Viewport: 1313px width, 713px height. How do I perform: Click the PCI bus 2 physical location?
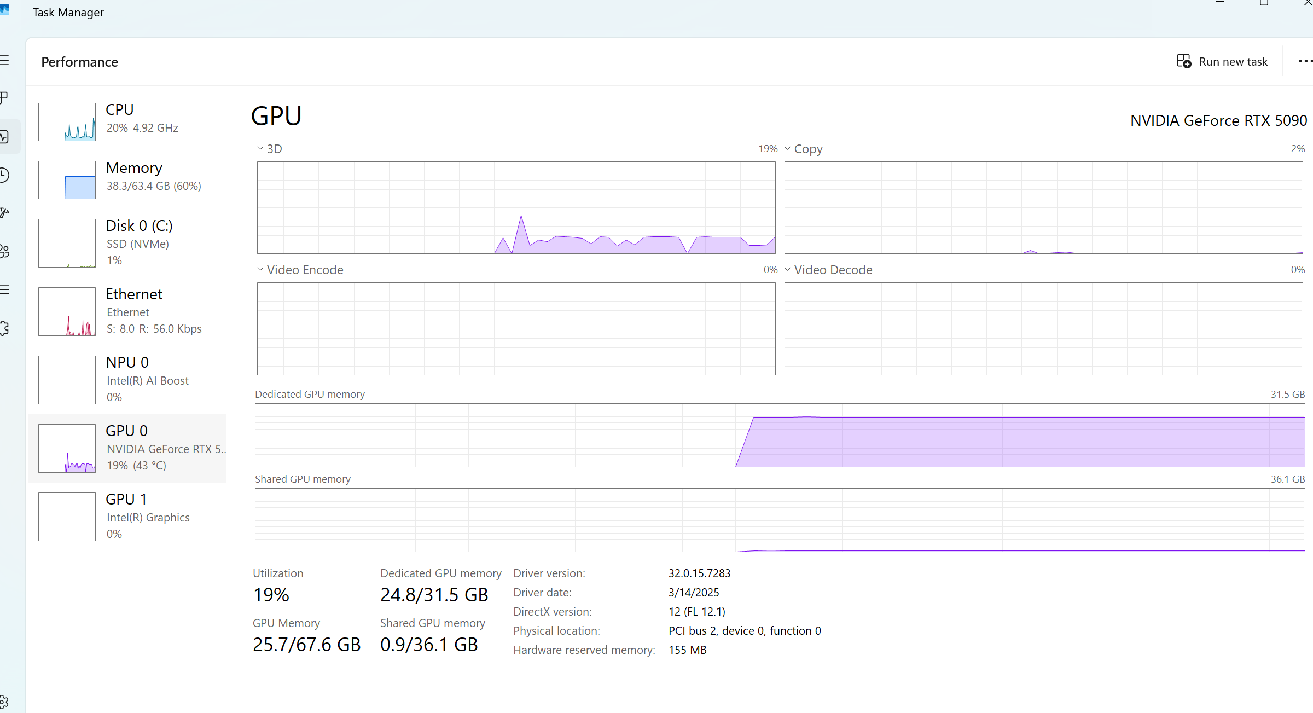tap(745, 631)
